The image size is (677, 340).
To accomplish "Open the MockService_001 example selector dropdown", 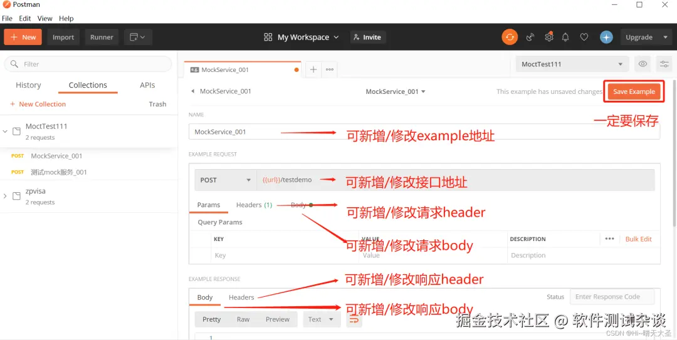I will (396, 91).
